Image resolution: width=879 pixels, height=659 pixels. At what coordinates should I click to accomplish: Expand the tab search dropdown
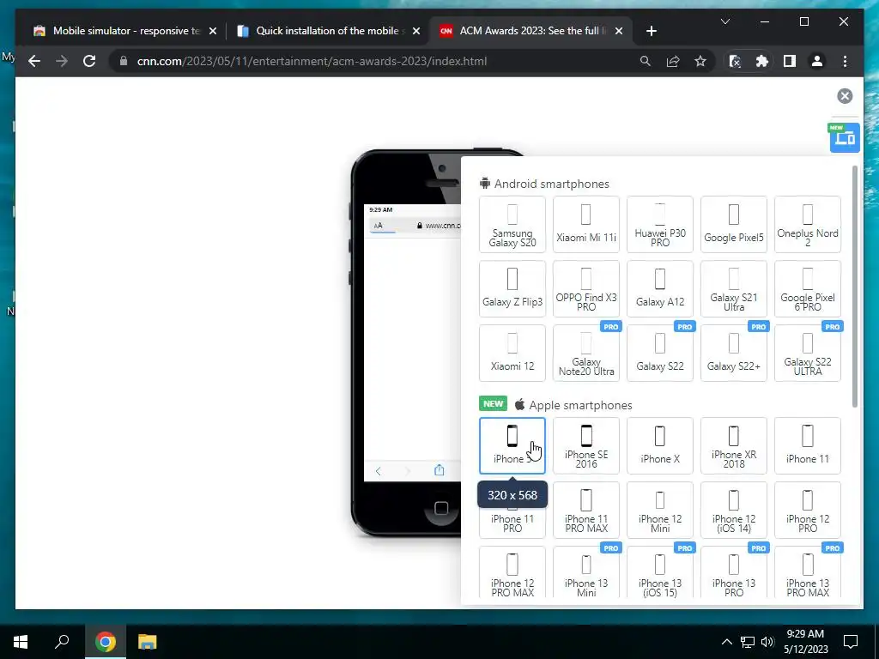(x=724, y=21)
